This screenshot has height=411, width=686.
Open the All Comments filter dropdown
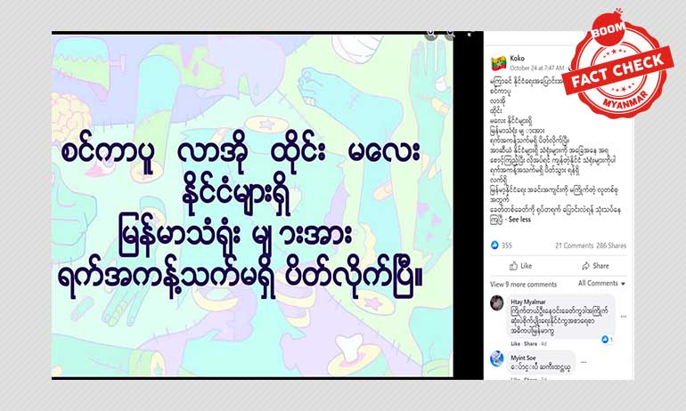(601, 283)
